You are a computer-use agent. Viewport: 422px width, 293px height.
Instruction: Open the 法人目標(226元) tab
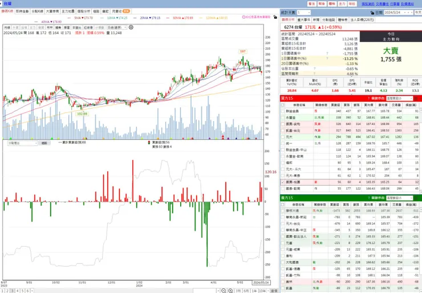point(362,20)
